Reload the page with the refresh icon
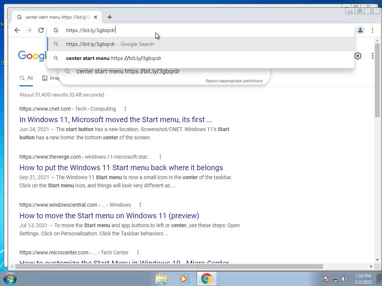 (41, 30)
